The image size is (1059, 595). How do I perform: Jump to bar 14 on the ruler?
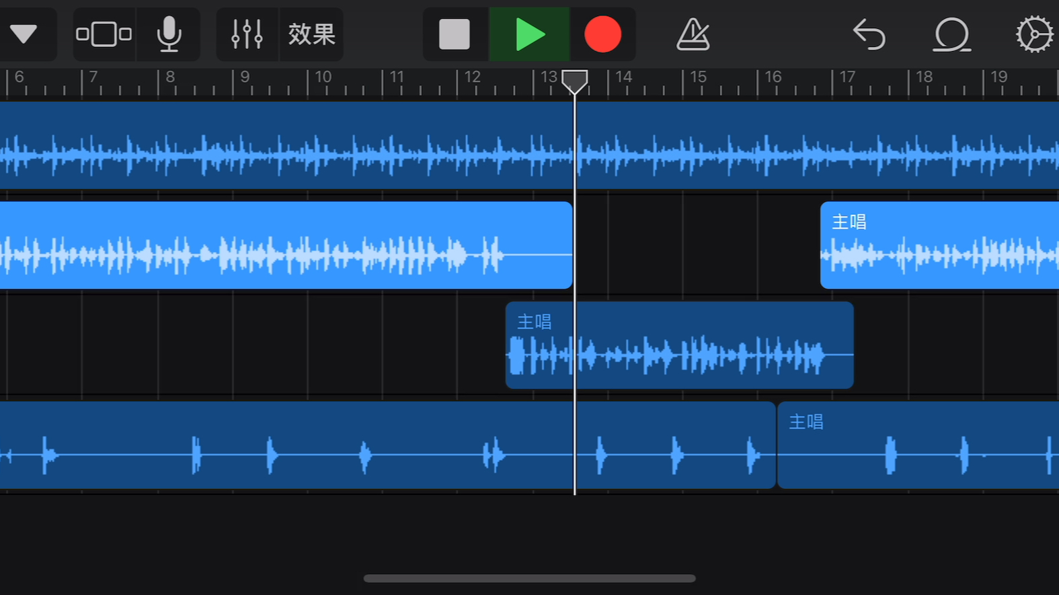tap(624, 77)
